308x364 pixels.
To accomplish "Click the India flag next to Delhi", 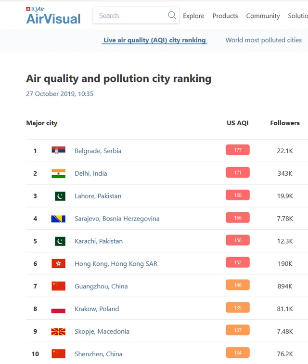I will click(x=58, y=173).
